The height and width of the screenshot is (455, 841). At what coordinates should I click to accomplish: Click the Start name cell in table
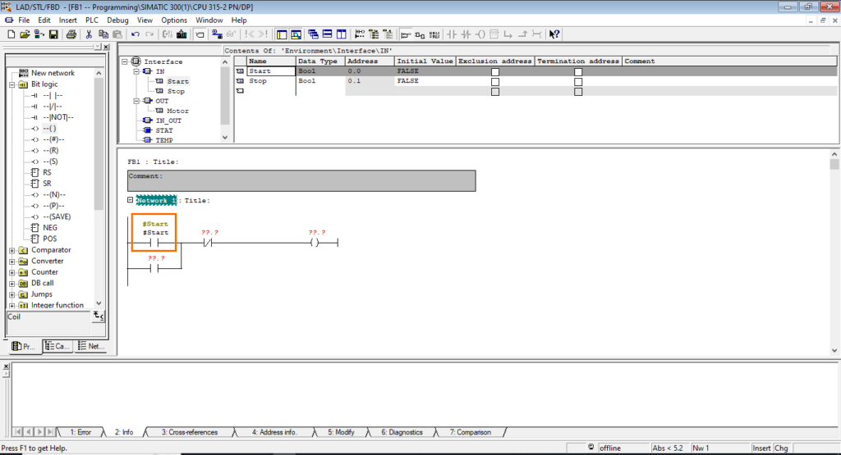point(269,71)
